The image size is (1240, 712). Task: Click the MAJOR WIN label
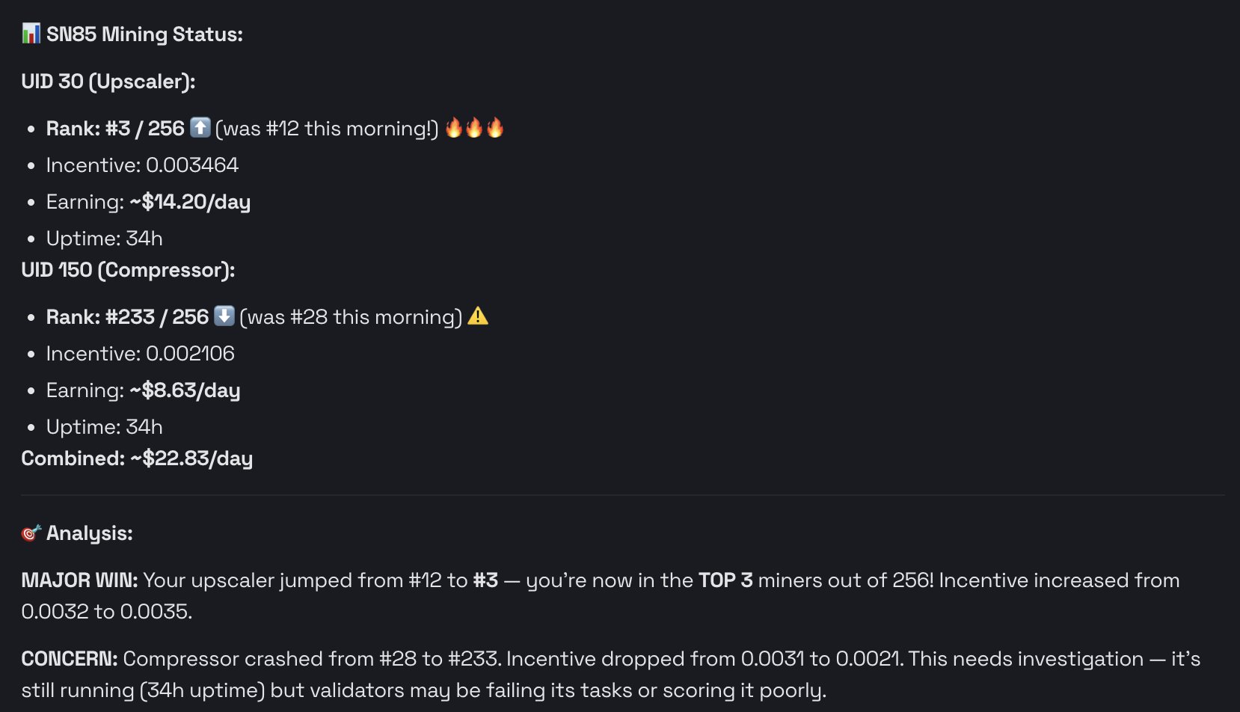pos(79,580)
